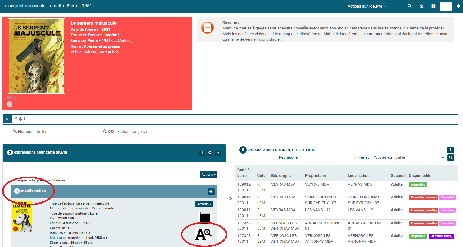Open the Actions dropdown above the language line
The image size is (463, 247).
(x=208, y=174)
